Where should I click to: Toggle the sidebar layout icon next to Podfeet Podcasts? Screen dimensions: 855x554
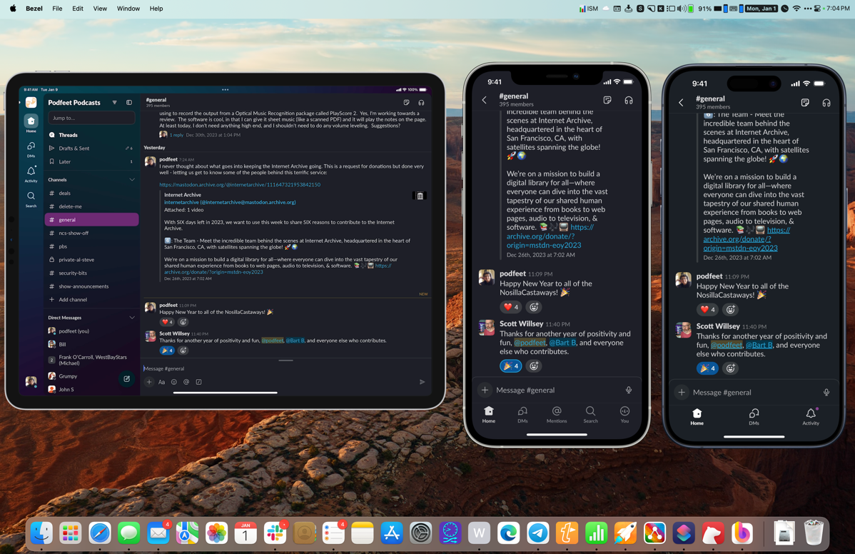(x=129, y=103)
